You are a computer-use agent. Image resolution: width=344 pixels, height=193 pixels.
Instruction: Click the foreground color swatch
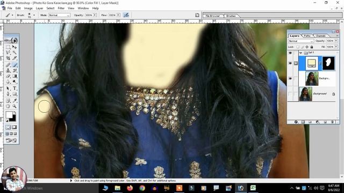[9, 115]
